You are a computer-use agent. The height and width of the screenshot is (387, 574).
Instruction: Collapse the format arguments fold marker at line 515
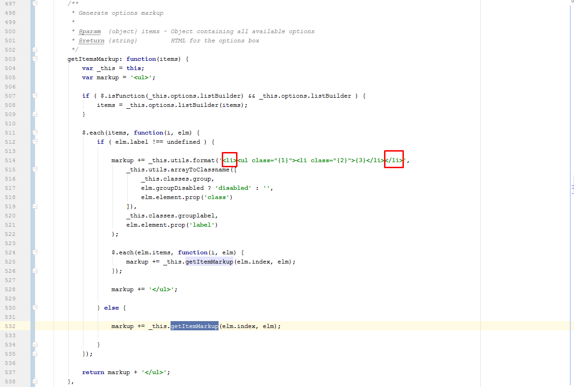tap(34, 169)
